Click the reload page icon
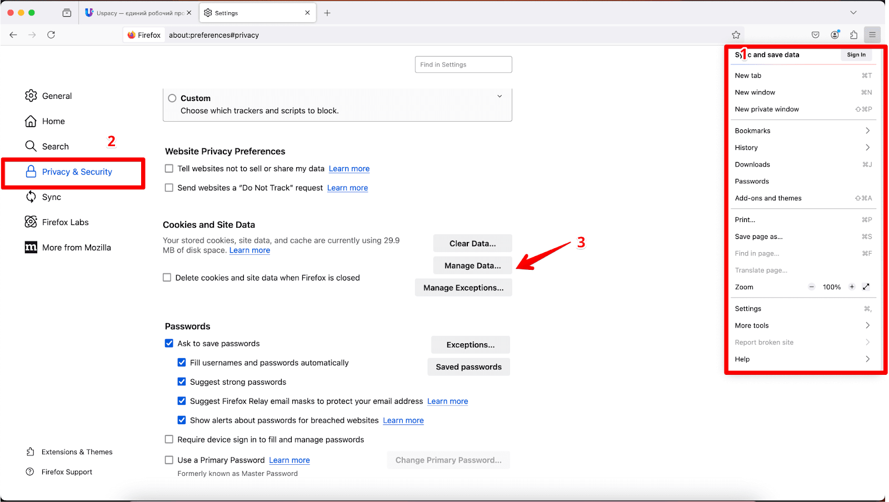889x502 pixels. (x=51, y=35)
